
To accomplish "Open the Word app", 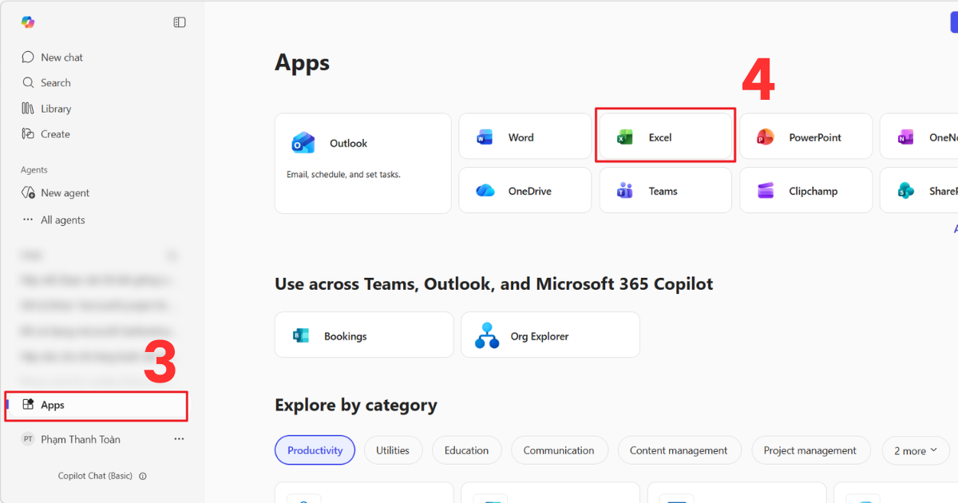I will point(525,137).
